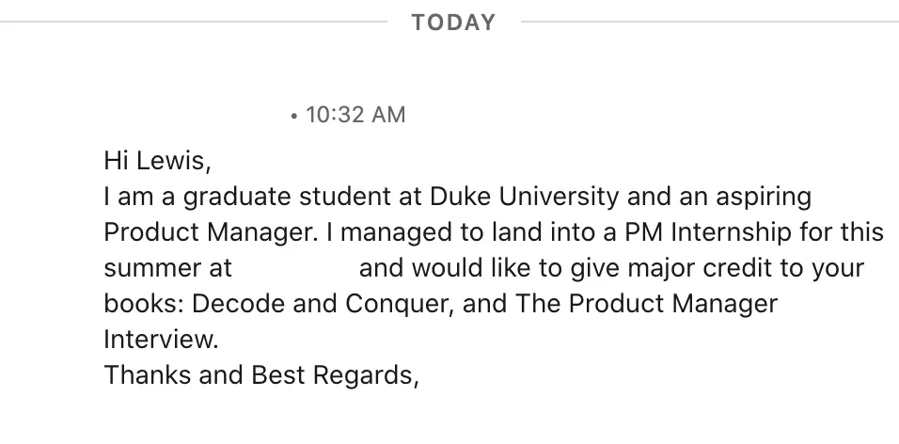Click the "Thanks and Best Regards," sign-off
The image size is (899, 444).
click(260, 374)
